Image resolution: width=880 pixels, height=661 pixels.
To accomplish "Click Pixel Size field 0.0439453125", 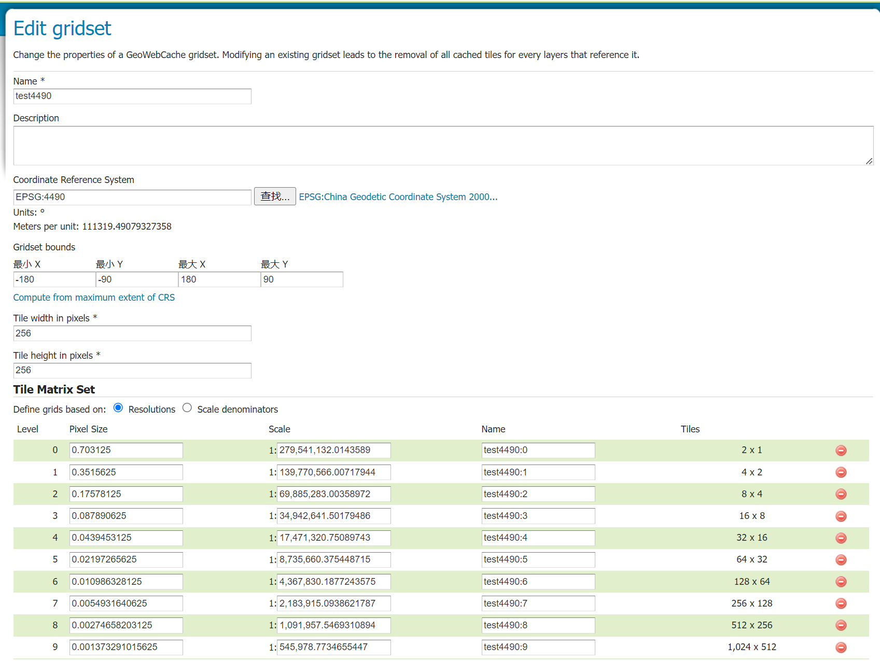I will pyautogui.click(x=126, y=538).
